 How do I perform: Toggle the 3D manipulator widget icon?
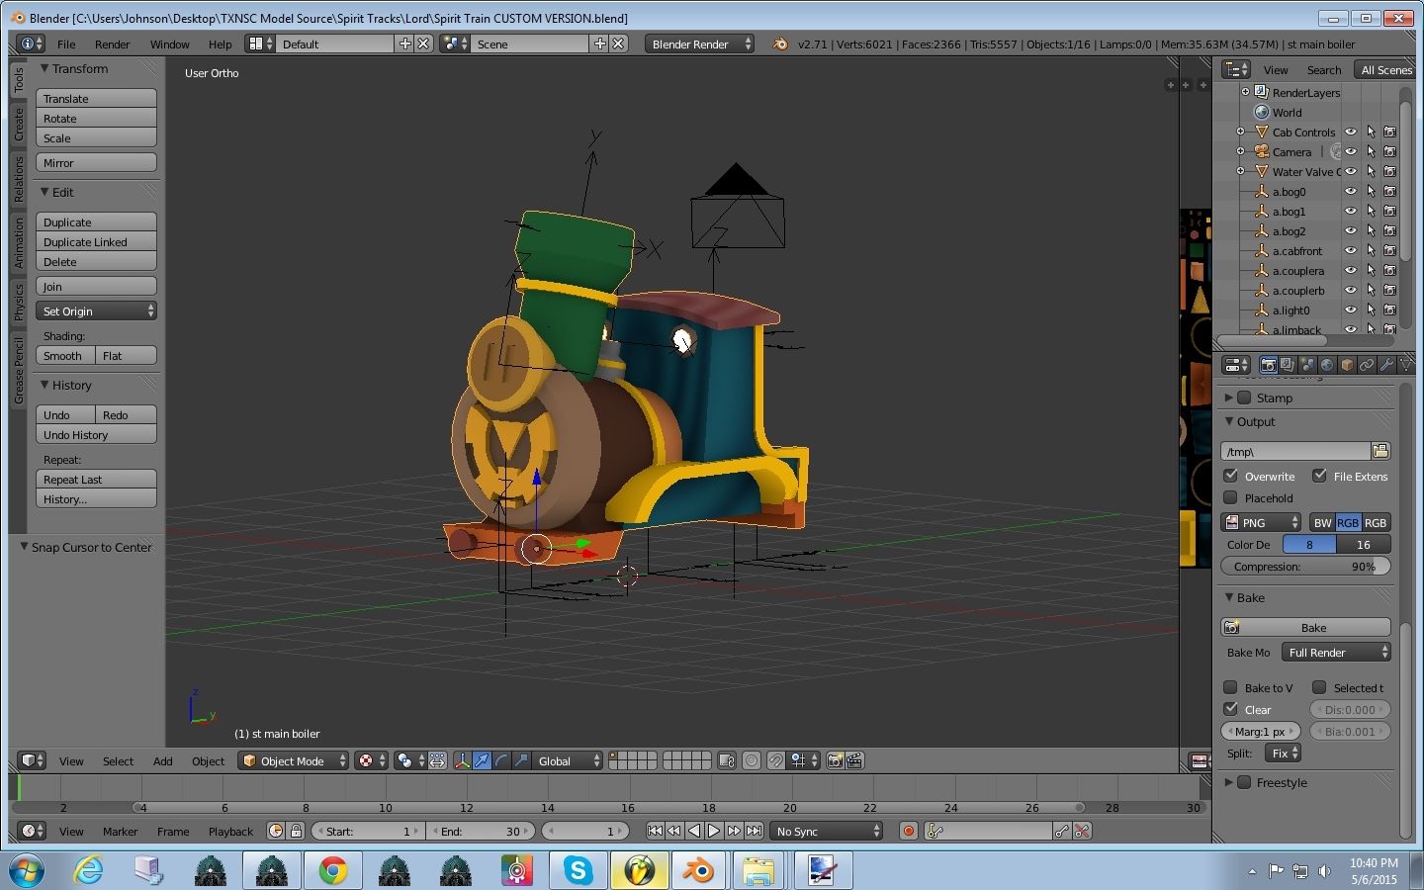pos(462,760)
